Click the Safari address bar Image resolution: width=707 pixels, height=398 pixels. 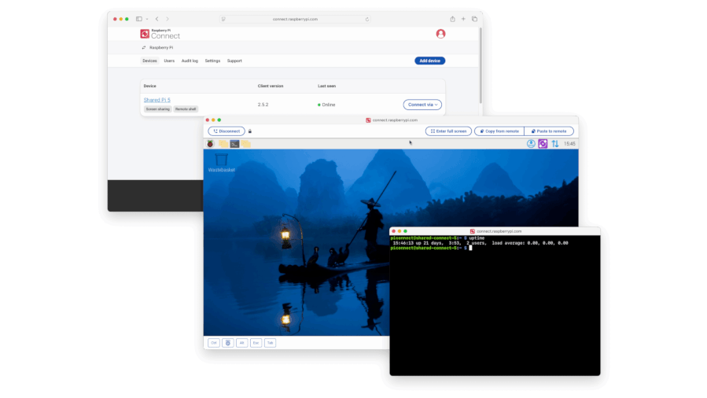tap(296, 19)
